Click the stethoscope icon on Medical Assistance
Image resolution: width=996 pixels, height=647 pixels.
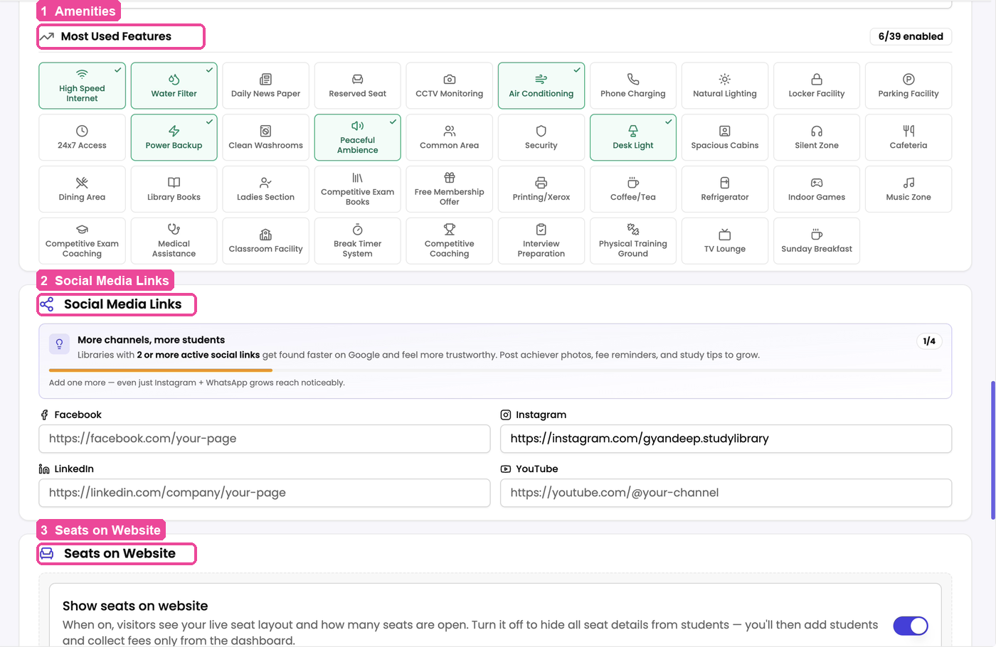click(x=174, y=230)
